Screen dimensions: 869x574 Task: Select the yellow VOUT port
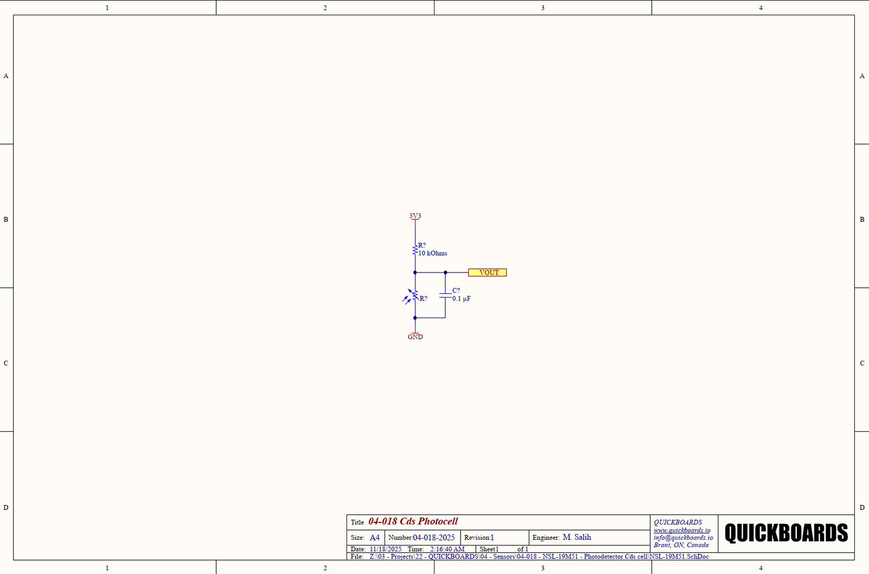click(487, 273)
